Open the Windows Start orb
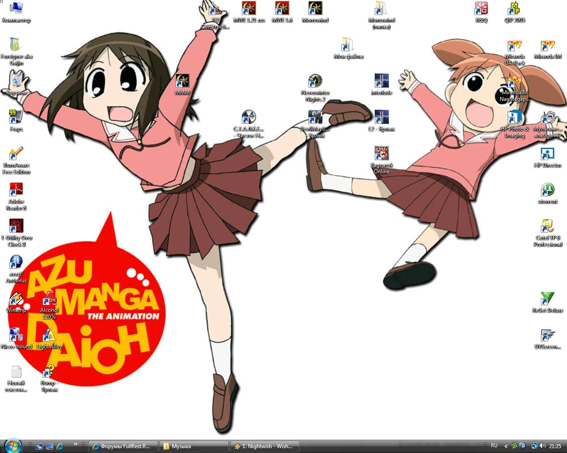This screenshot has height=453, width=567. 12,446
